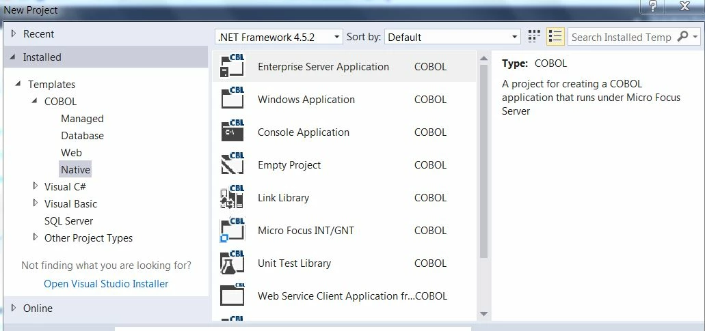
Task: Select the Web Service Client Application template
Action: 344,296
